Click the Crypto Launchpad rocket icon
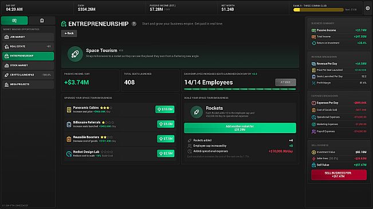373x209 pixels. coord(7,75)
